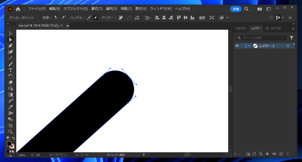
Task: Expand the レイヤー 1 layer chevron
Action: pos(249,46)
